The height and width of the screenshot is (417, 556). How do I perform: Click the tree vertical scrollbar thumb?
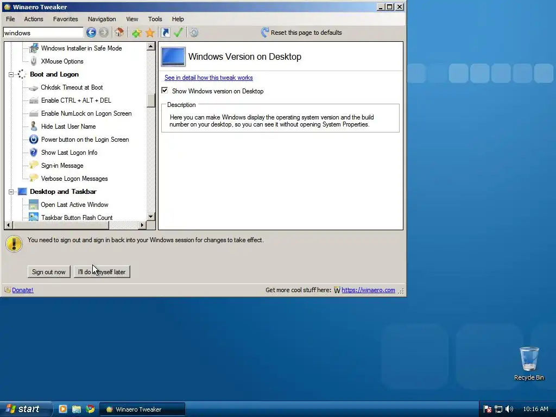[151, 100]
